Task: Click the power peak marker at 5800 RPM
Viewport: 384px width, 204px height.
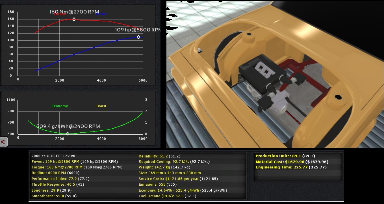Action: tap(138, 37)
